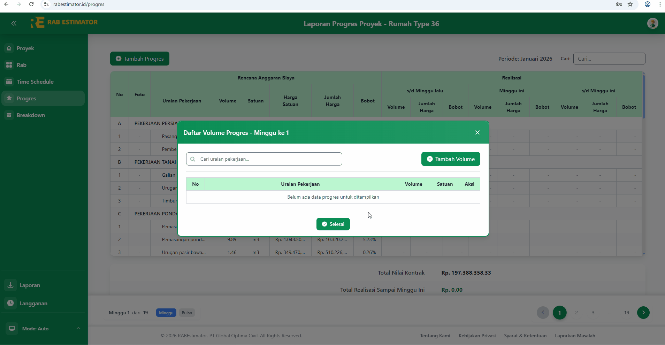The width and height of the screenshot is (665, 345).
Task: Click the Tambah Volume button
Action: point(450,159)
